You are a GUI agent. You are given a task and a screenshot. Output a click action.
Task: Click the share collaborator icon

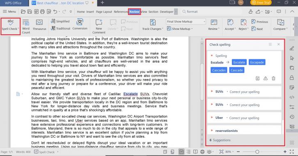250,12
